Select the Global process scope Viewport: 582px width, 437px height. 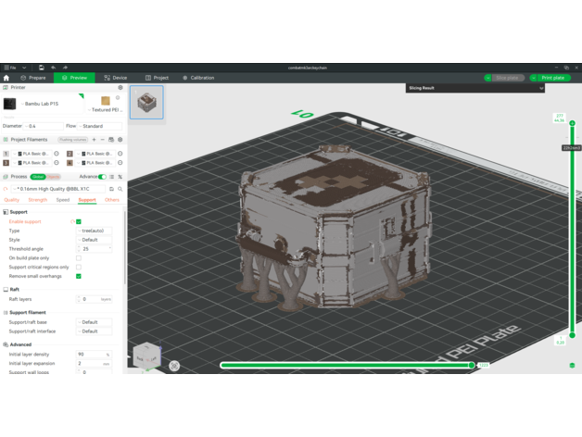click(x=38, y=177)
